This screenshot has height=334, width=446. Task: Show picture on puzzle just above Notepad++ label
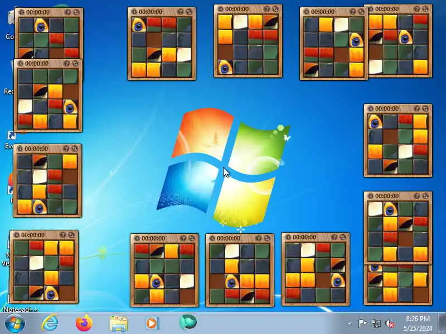click(x=63, y=235)
